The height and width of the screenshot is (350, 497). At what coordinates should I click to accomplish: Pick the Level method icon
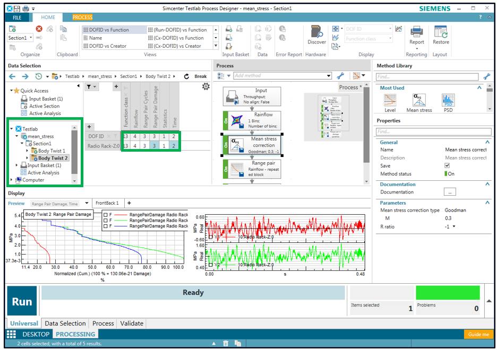[390, 101]
